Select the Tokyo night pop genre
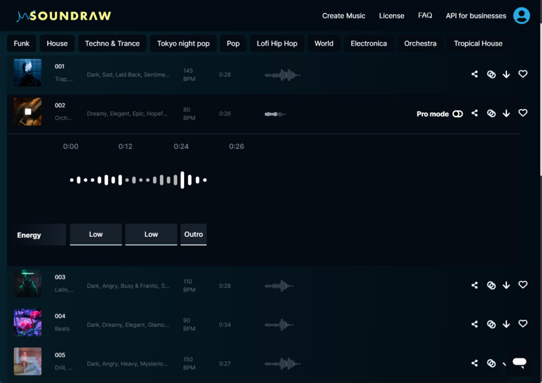 pos(183,43)
